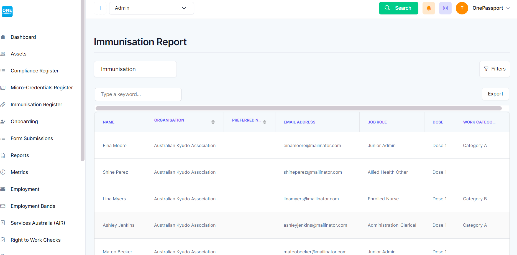Select the Eina Moore name cell

point(115,146)
